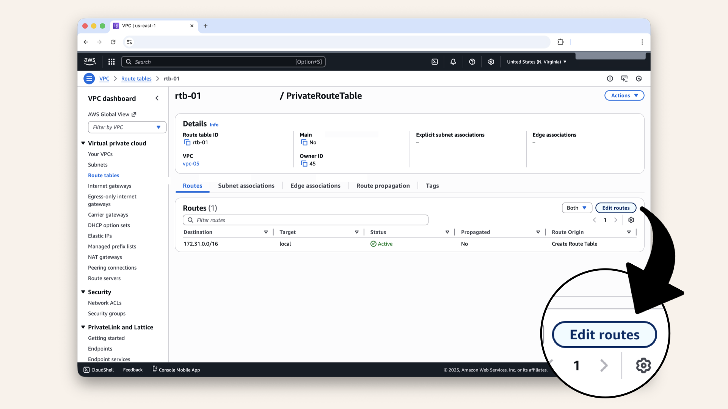This screenshot has width=728, height=409.
Task: Open the settings gear in the top navigation
Action: 491,61
